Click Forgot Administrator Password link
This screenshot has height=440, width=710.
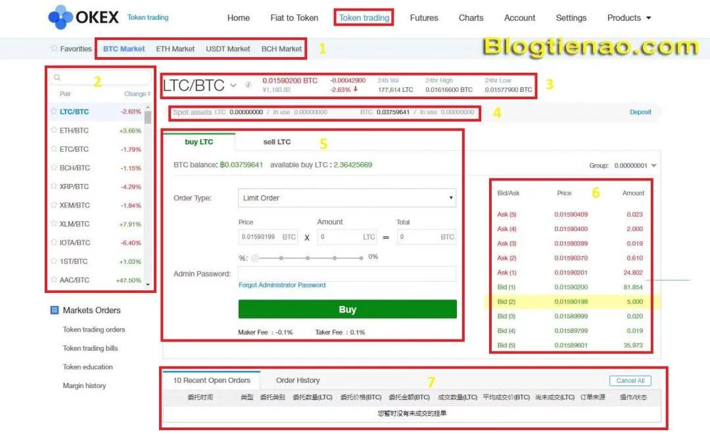(x=281, y=285)
